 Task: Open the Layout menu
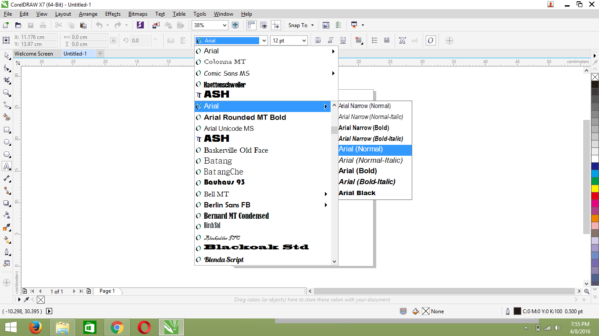[63, 14]
